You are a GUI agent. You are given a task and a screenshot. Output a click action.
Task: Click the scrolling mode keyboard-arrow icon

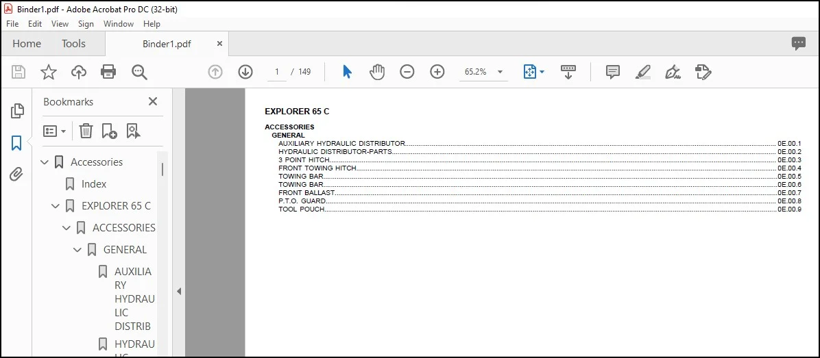coord(568,72)
